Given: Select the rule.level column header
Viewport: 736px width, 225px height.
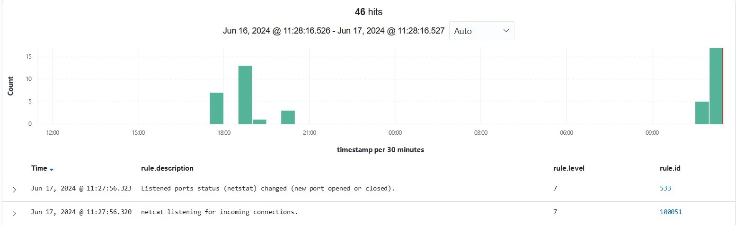Looking at the screenshot, I should pos(569,168).
